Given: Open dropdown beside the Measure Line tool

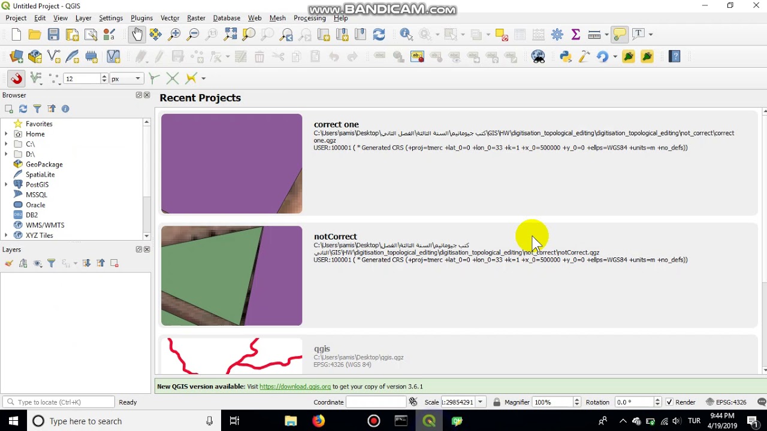Looking at the screenshot, I should click(606, 35).
